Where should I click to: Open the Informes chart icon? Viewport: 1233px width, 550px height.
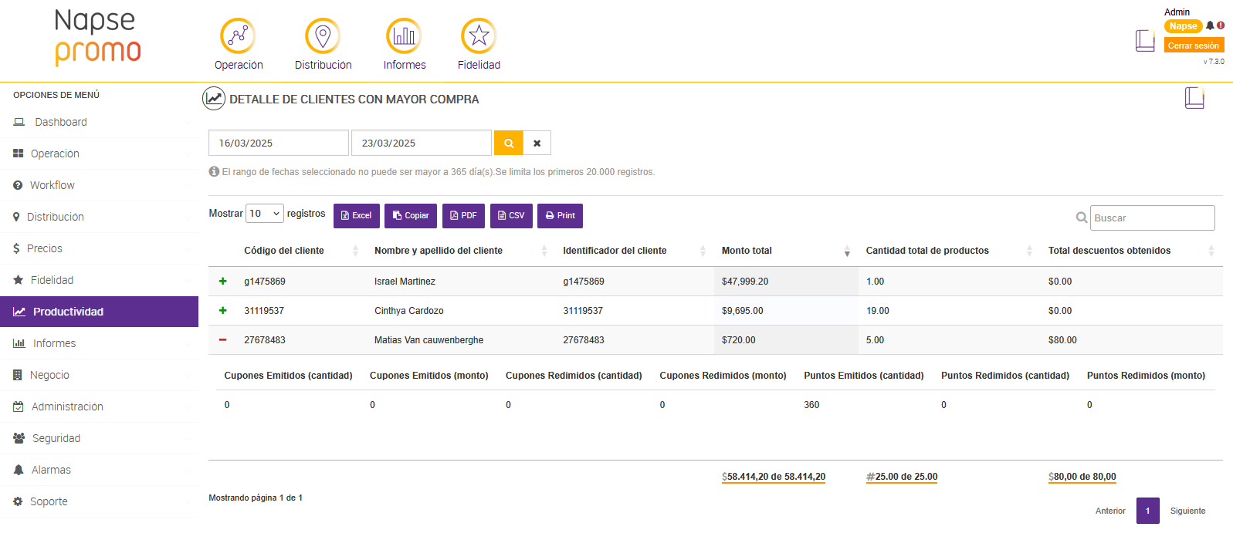404,36
